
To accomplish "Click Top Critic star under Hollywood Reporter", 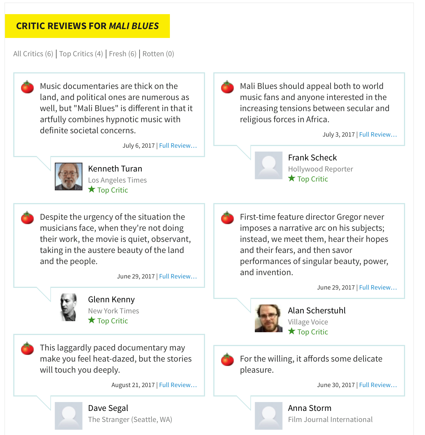I will (292, 178).
